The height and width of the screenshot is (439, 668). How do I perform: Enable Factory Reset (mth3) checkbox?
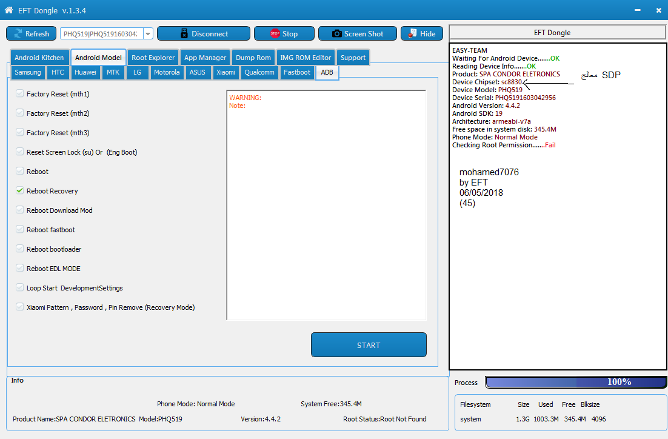[x=19, y=132]
